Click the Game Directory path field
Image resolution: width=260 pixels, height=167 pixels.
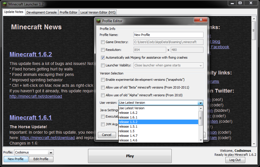(169, 42)
